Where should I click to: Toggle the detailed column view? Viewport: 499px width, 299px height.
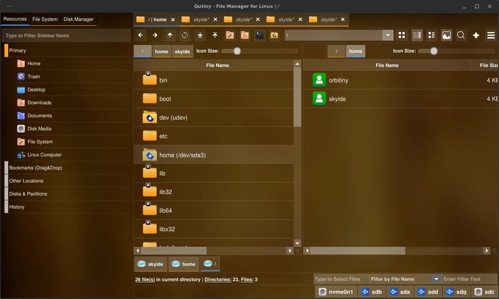pos(417,35)
